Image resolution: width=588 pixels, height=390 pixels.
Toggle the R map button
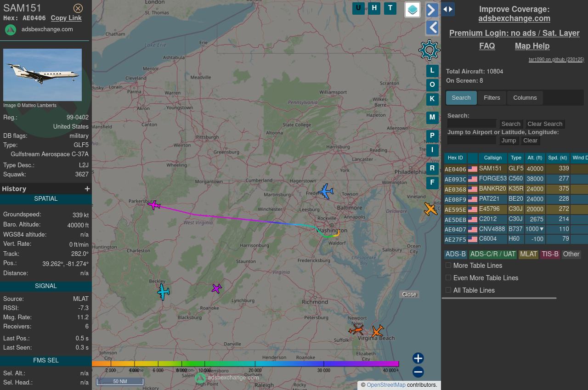click(x=432, y=169)
